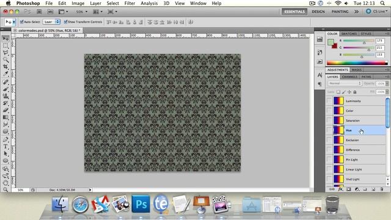Click the red background color swatch

click(335, 46)
